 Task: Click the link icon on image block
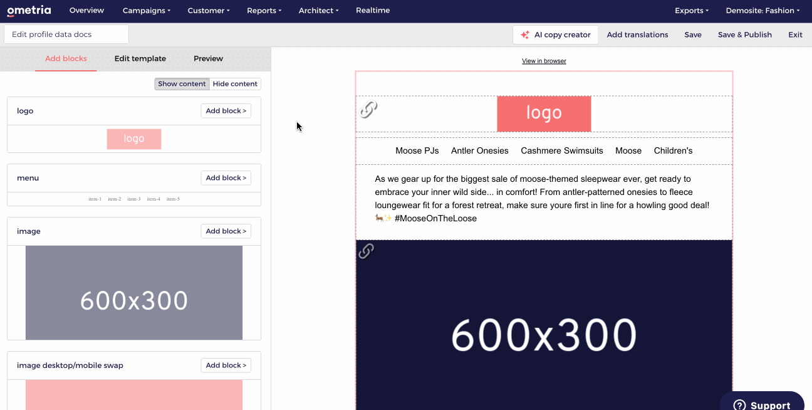click(x=366, y=251)
